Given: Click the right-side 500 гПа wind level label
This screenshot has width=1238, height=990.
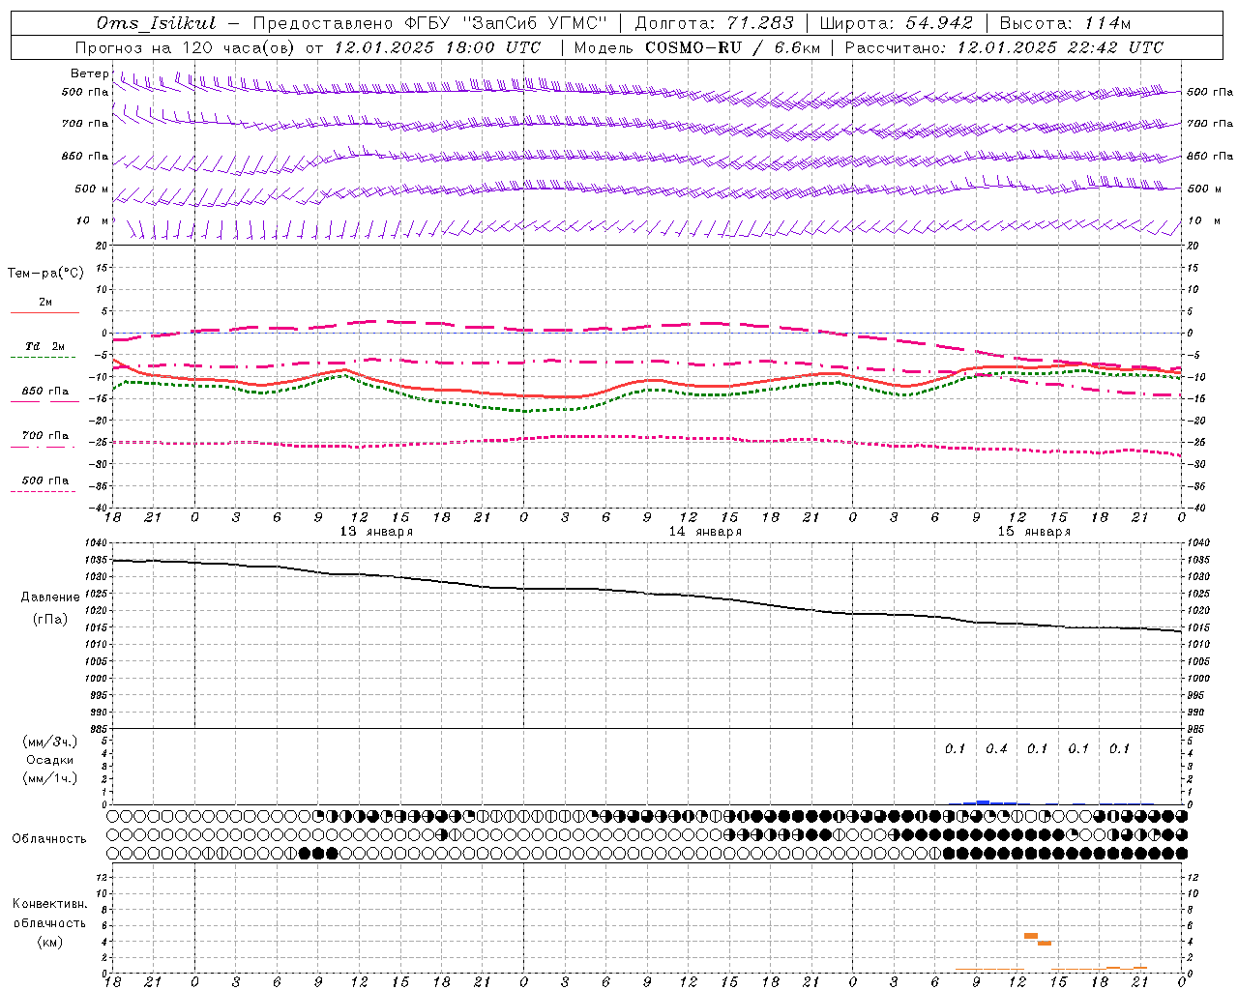Looking at the screenshot, I should (x=1210, y=93).
